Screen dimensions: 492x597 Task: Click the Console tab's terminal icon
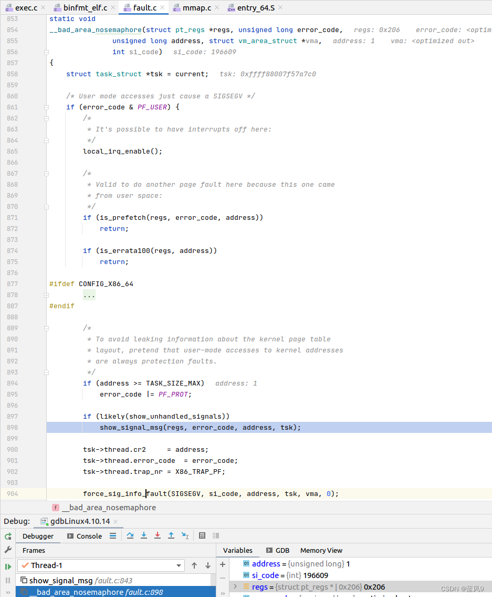point(70,536)
